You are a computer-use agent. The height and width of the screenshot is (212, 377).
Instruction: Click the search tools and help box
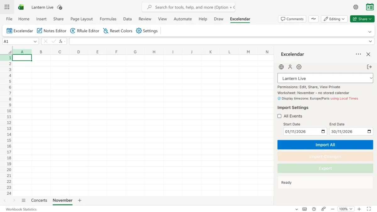tap(188, 7)
